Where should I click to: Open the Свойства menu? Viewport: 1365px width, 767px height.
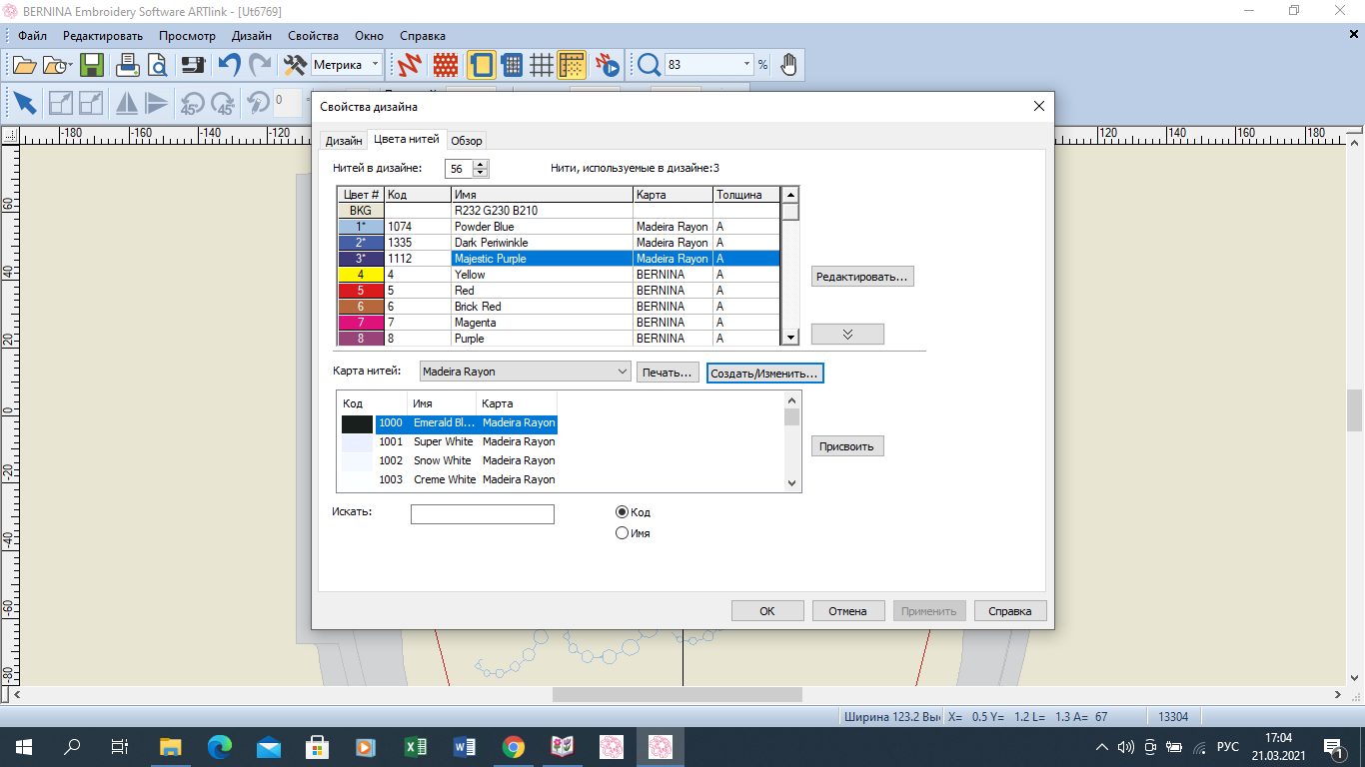pyautogui.click(x=313, y=35)
